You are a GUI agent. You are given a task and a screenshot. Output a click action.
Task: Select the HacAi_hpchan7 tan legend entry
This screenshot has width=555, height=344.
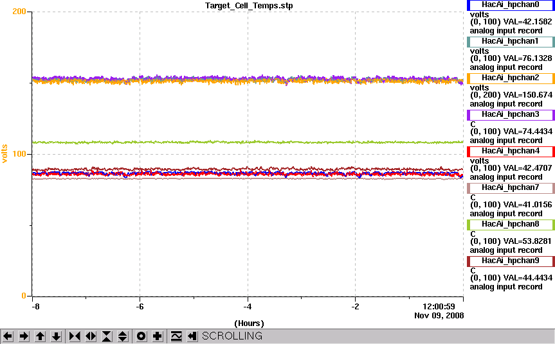click(511, 188)
